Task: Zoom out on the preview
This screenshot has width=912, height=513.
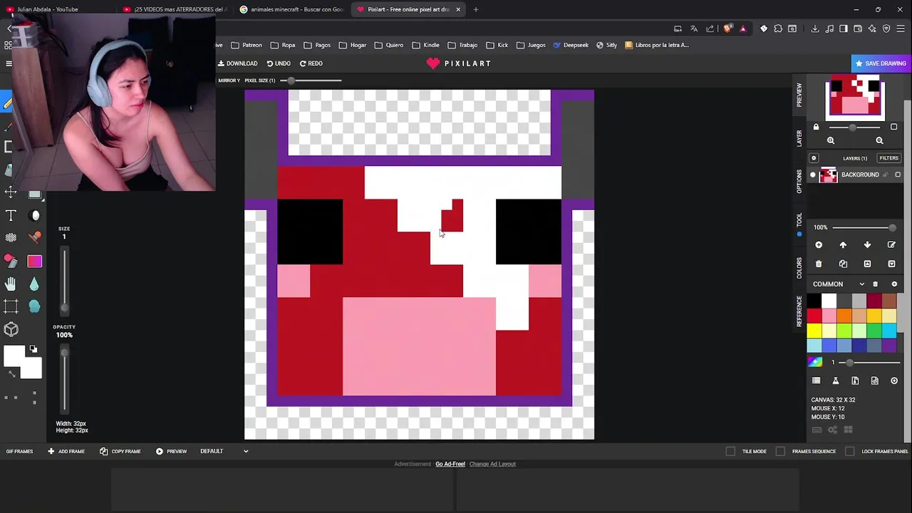Action: [x=879, y=140]
